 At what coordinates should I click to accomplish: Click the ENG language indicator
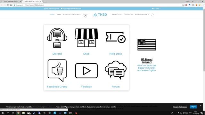pyautogui.click(x=190, y=113)
